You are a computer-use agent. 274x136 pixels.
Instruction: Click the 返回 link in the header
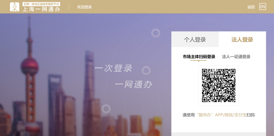(251, 7)
